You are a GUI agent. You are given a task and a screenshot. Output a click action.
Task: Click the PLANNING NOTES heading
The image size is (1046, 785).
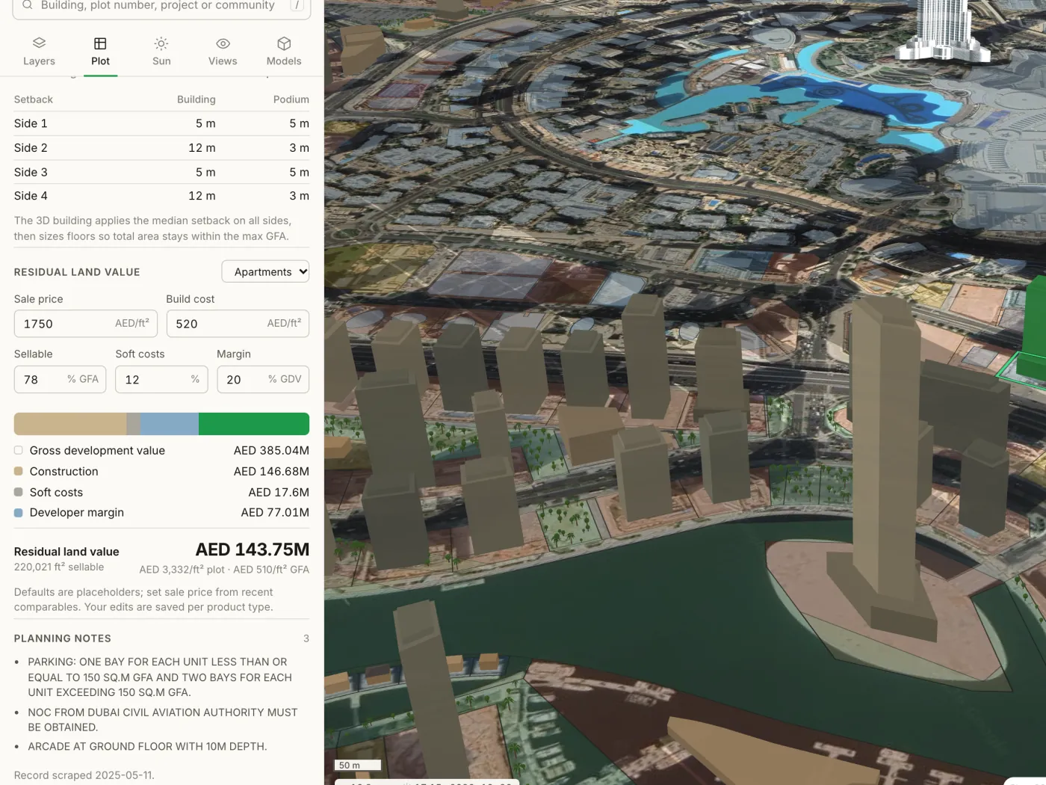(63, 638)
